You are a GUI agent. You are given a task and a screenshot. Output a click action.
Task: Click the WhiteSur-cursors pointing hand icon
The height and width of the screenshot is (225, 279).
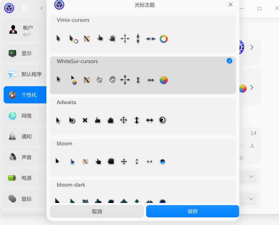click(100, 80)
